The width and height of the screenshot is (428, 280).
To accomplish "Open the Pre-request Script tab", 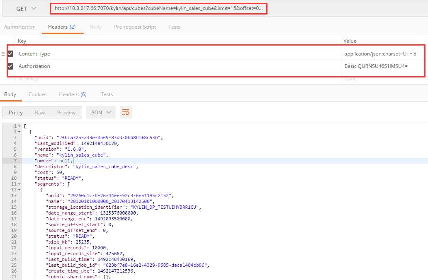I will tap(135, 27).
